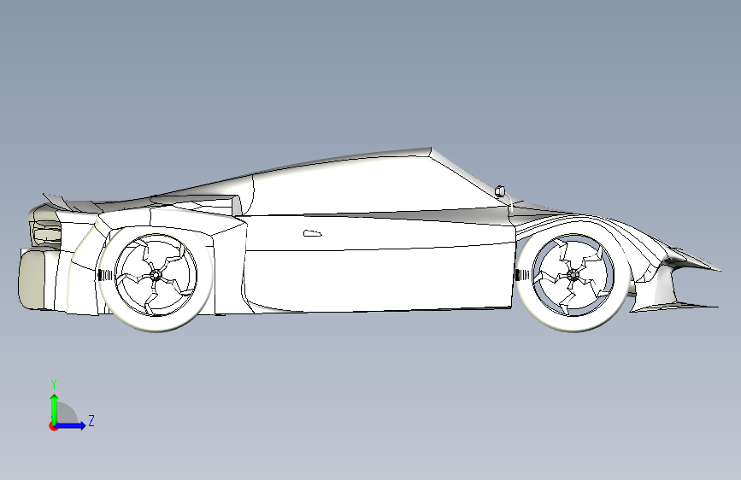Click the red X axis dot at triad origin
This screenshot has height=480, width=741.
point(53,426)
